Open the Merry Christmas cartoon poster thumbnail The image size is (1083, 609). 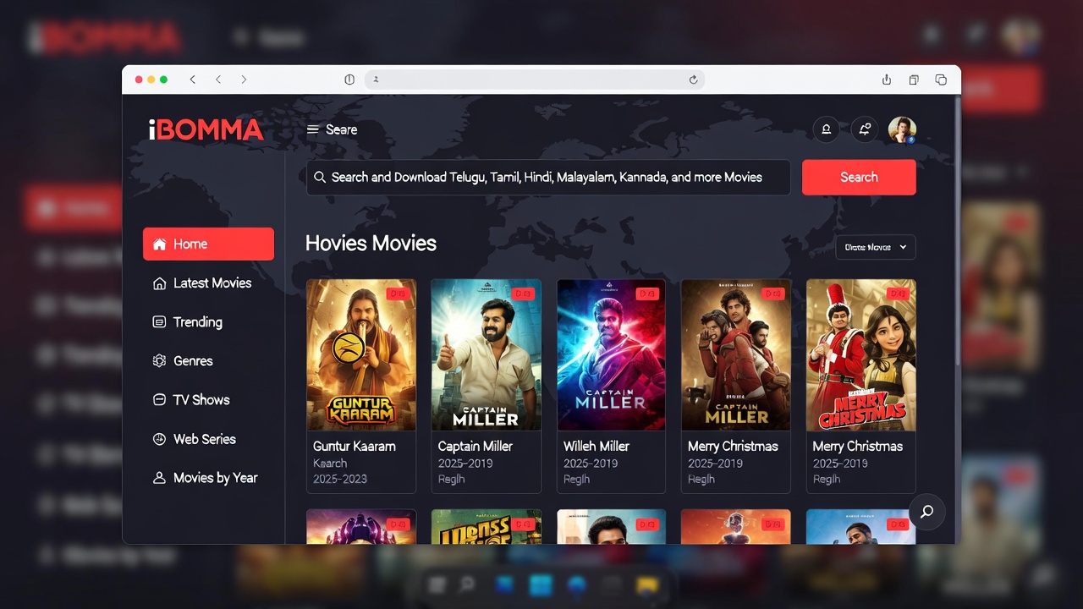(x=860, y=354)
